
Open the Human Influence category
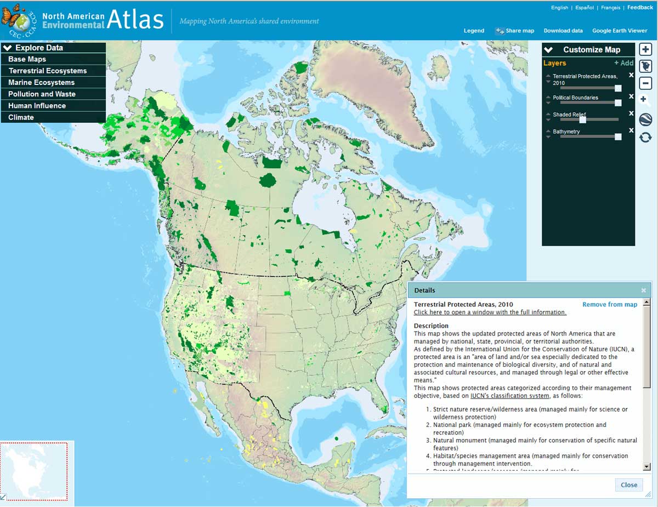click(x=53, y=106)
